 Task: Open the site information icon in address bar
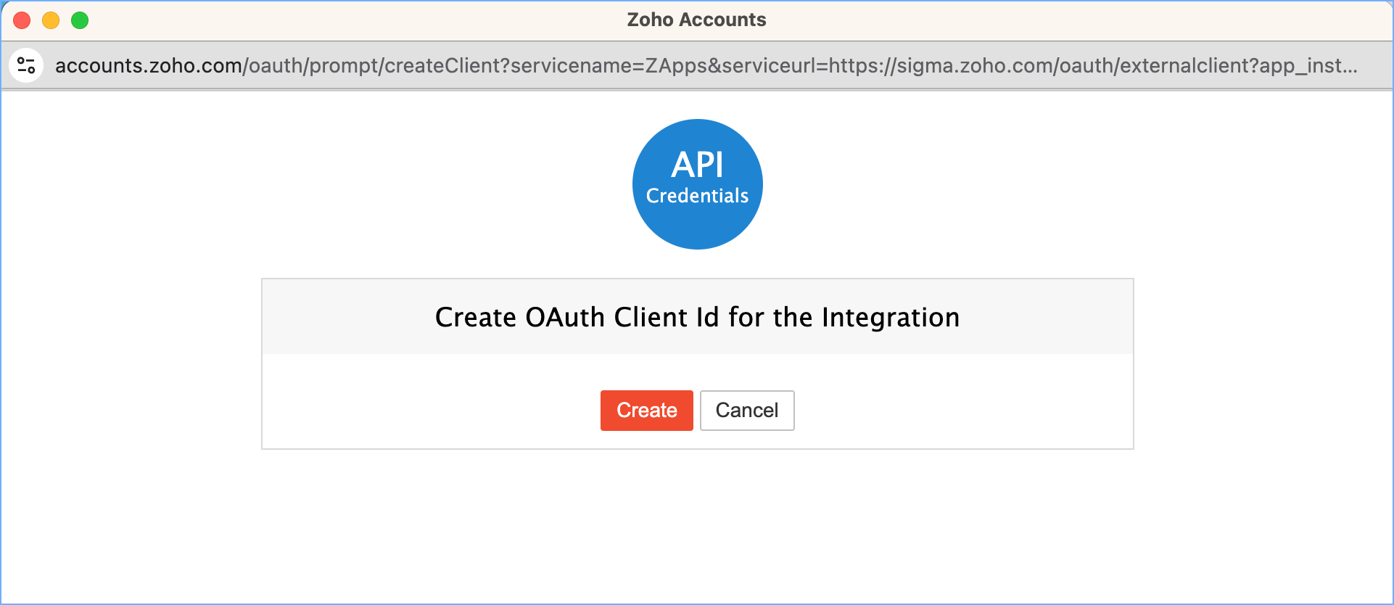click(27, 65)
